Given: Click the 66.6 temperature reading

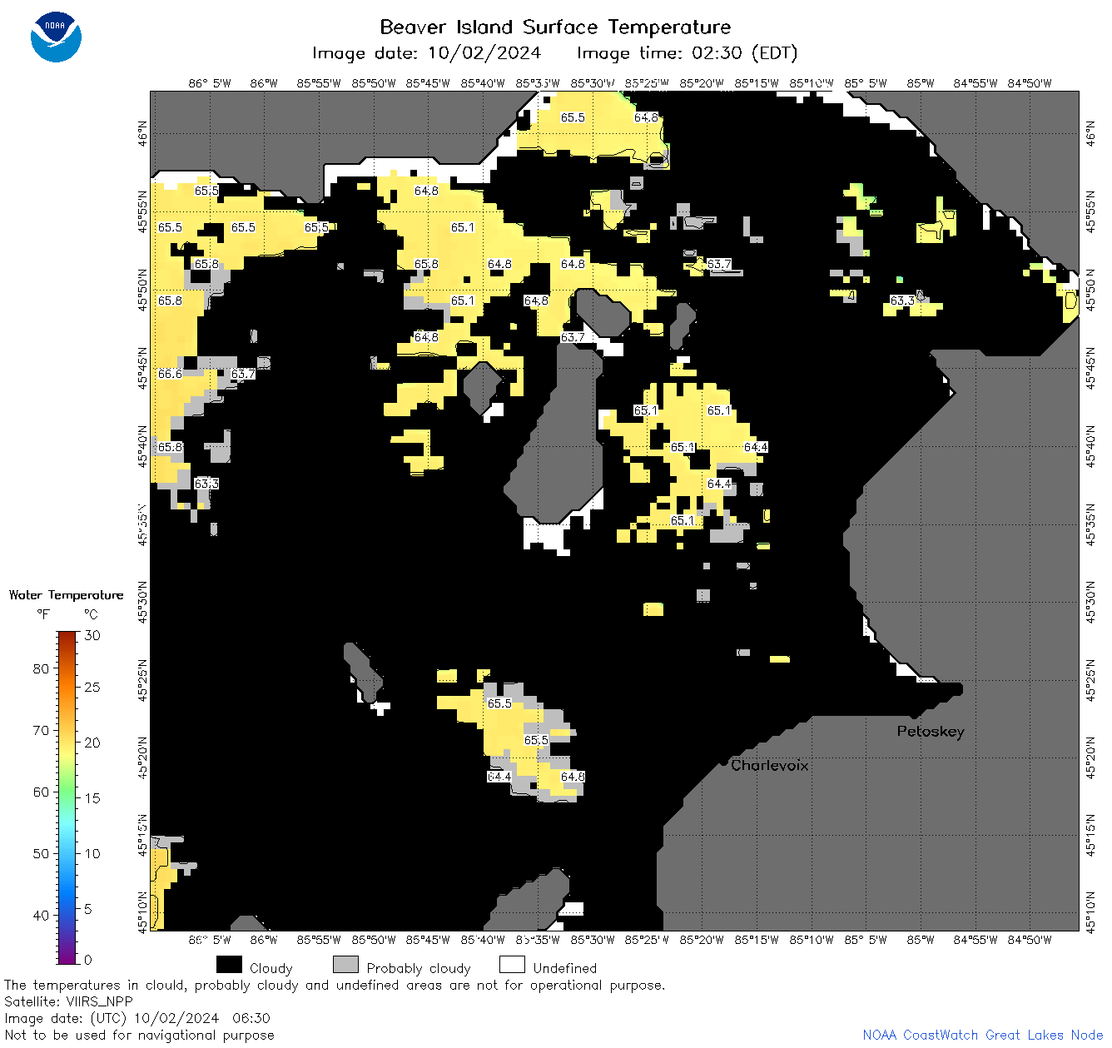Looking at the screenshot, I should [170, 374].
